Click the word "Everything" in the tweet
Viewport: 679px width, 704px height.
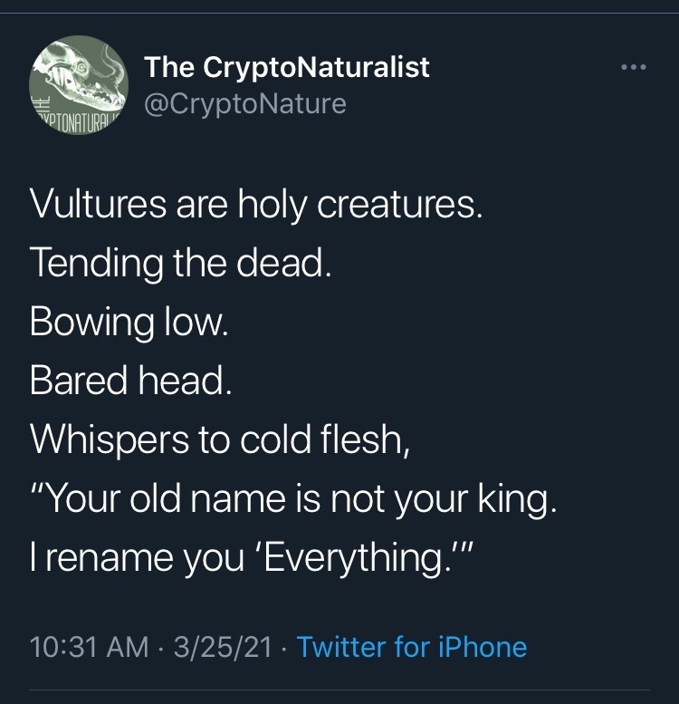click(360, 557)
